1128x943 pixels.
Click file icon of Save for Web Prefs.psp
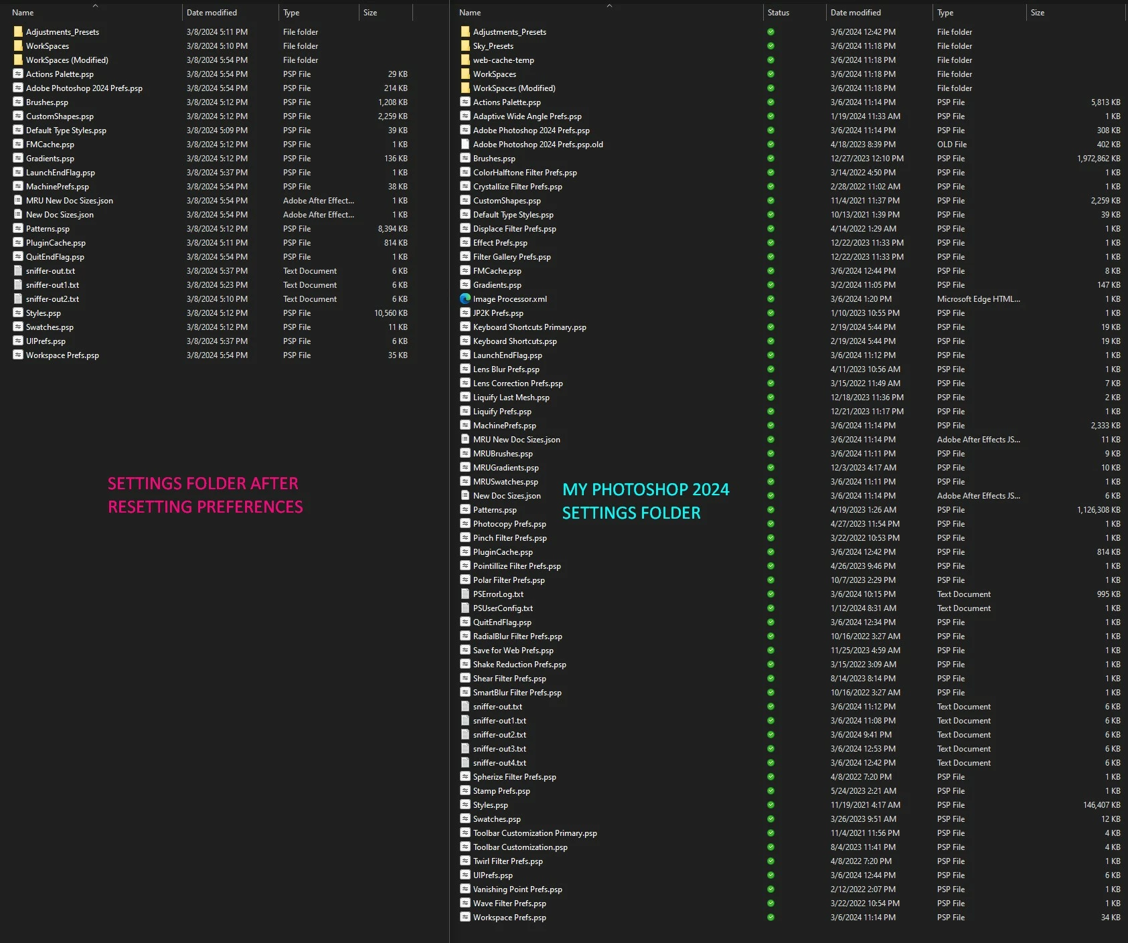click(465, 651)
